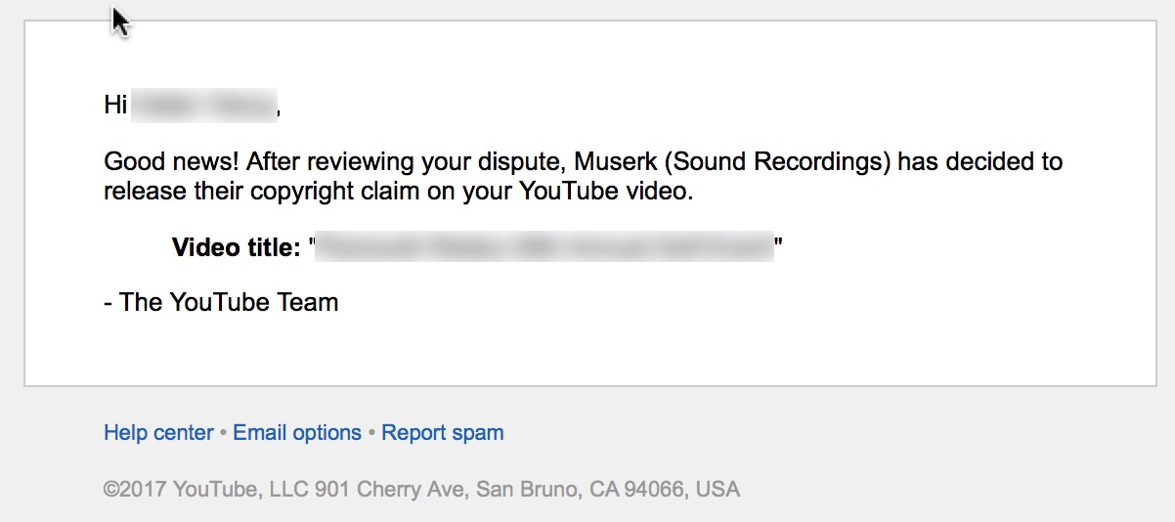Click the blurred recipient name after Hi

click(204, 106)
